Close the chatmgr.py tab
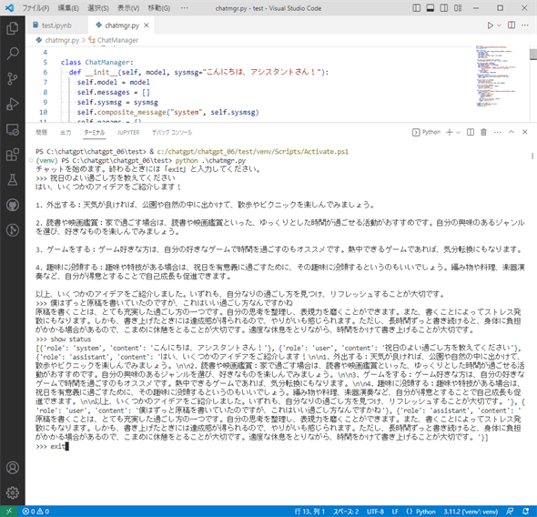Screen dimensions: 537x517 pos(147,25)
